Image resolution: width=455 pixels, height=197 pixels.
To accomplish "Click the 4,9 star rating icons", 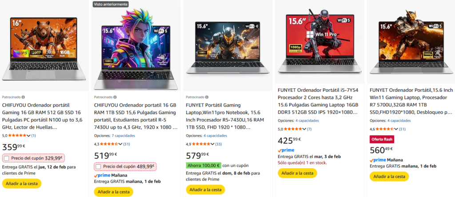I will (x=201, y=144).
